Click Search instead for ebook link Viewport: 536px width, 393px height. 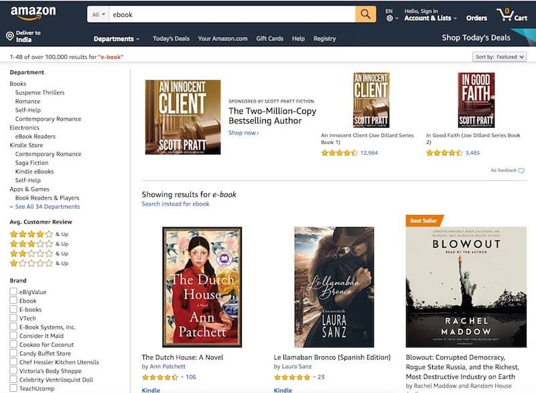coord(176,204)
